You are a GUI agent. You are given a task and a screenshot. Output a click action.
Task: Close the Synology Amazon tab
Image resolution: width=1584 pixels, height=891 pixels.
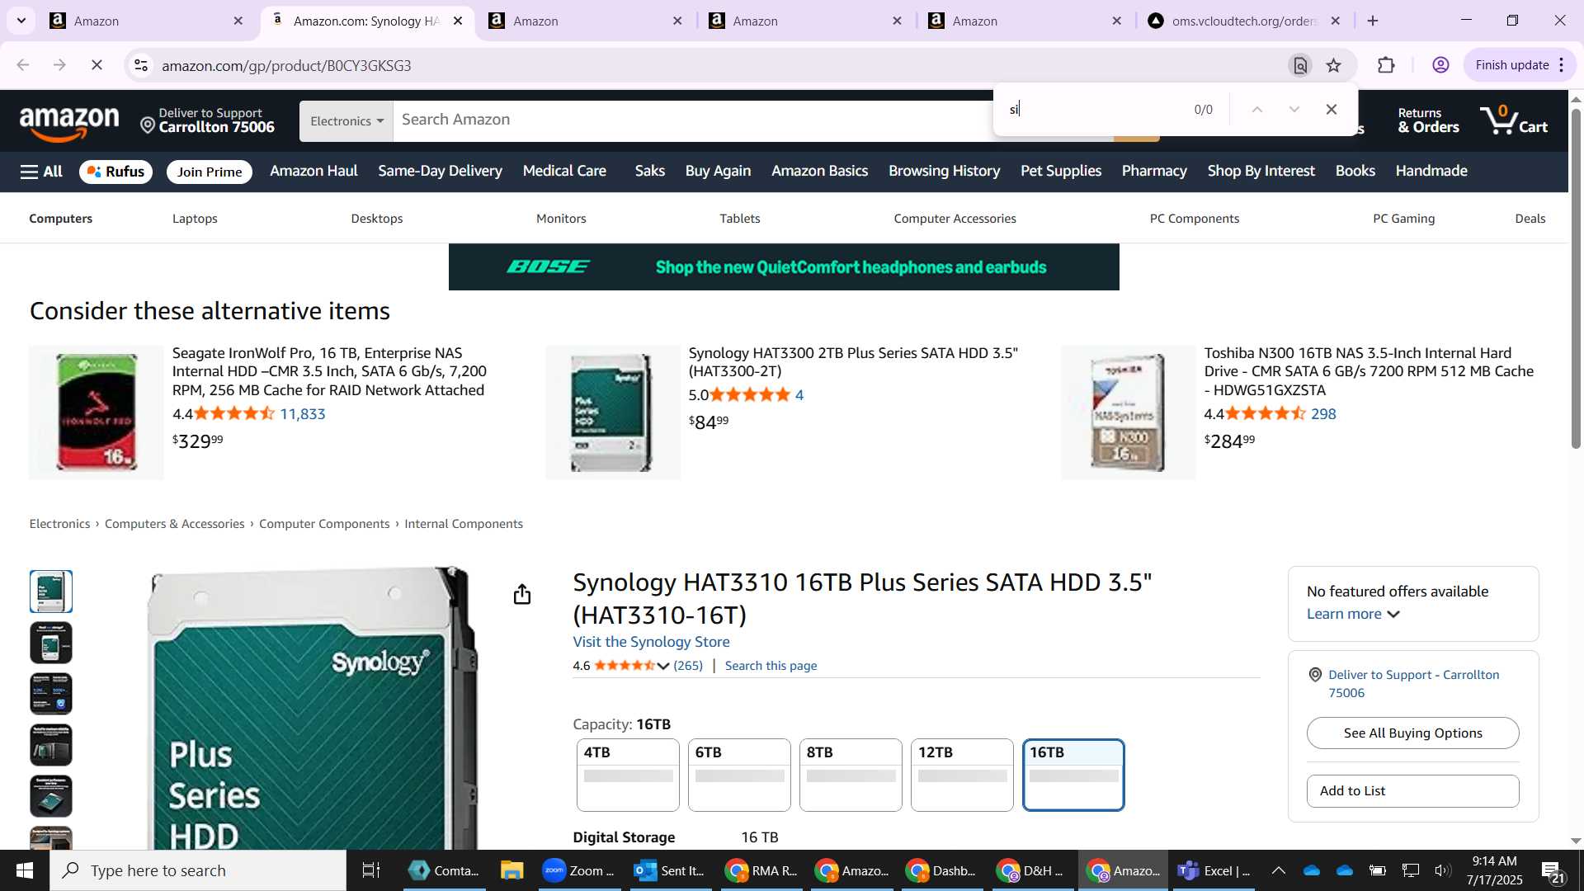[458, 21]
